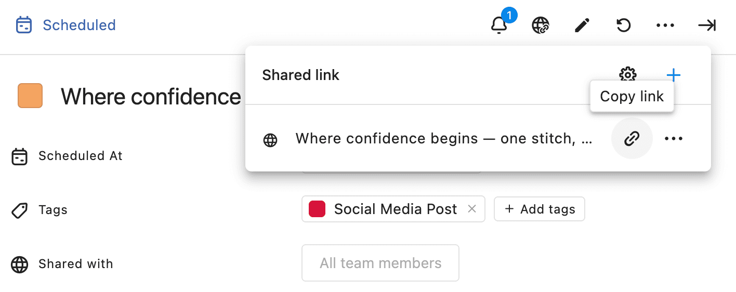Click the Scheduled calendar icon in the header

coord(24,25)
